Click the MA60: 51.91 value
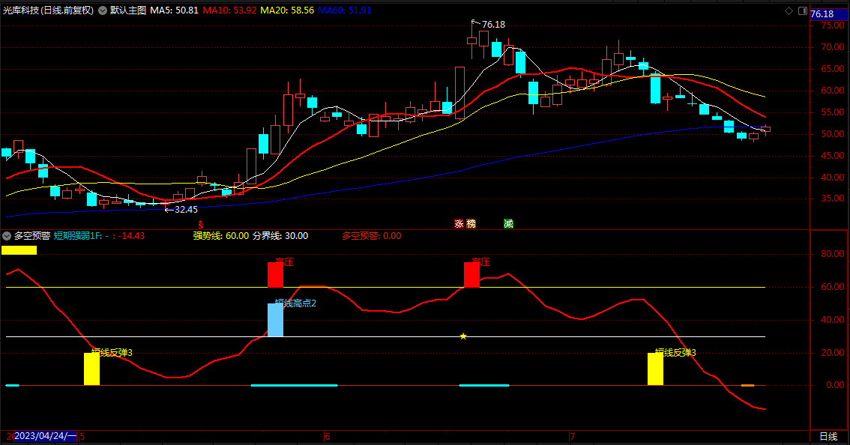Image resolution: width=850 pixels, height=445 pixels. point(345,10)
